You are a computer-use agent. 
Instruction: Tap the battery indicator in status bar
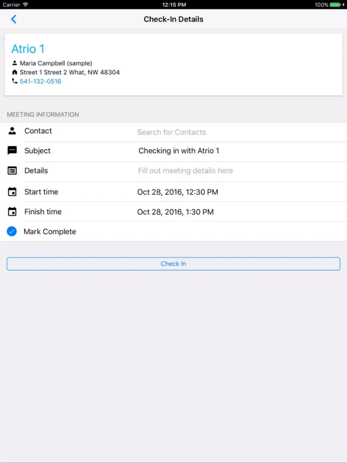pyautogui.click(x=336, y=5)
